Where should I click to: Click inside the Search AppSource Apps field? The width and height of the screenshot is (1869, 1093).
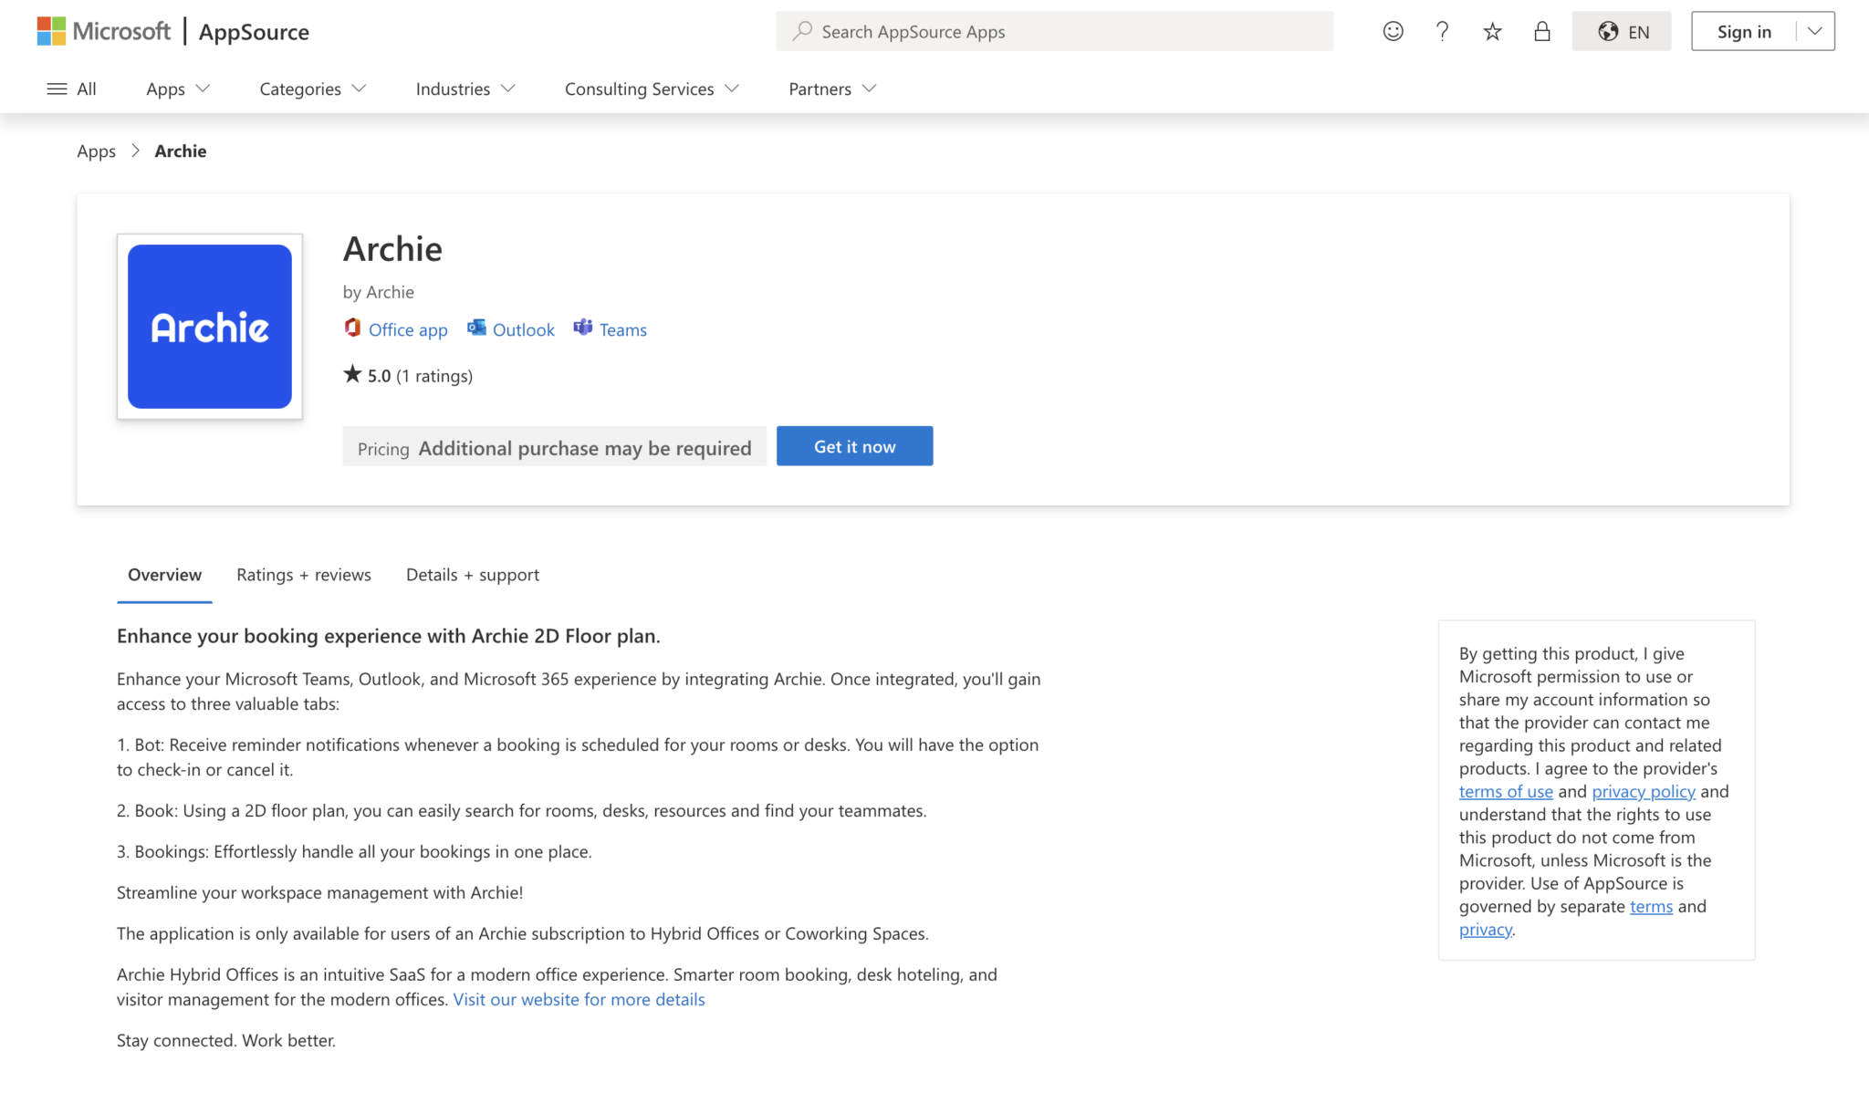tap(1004, 31)
